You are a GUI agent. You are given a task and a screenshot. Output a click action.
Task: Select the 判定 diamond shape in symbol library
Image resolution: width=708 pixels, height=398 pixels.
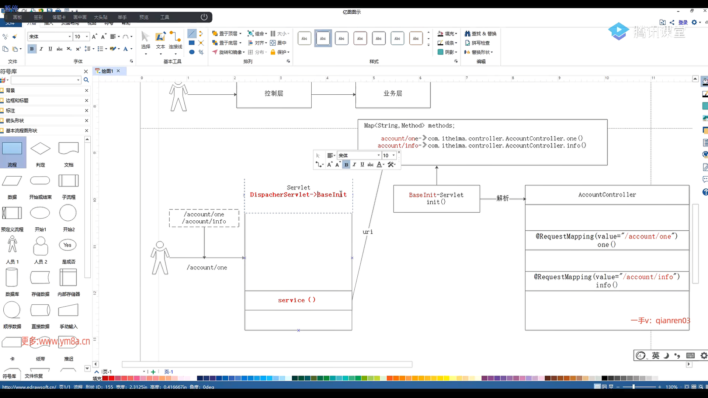tap(40, 149)
